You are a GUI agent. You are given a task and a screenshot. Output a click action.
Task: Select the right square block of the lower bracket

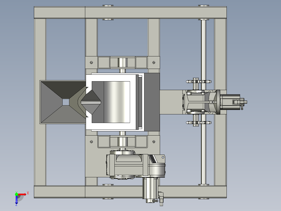click(141, 142)
